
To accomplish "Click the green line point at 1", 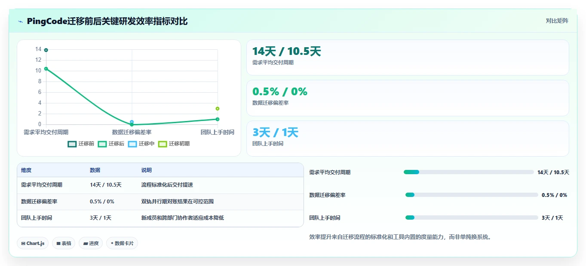I will pos(218,119).
